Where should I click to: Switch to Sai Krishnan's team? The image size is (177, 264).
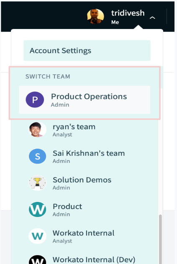click(85, 156)
